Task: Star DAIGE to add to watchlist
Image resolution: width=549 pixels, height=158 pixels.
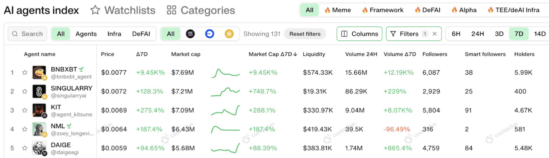Action: click(25, 148)
